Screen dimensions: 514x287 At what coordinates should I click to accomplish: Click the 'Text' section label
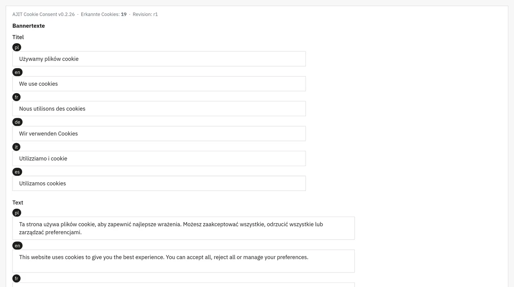coord(18,203)
